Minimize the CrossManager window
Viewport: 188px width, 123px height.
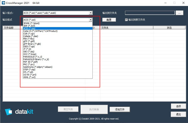coord(165,3)
